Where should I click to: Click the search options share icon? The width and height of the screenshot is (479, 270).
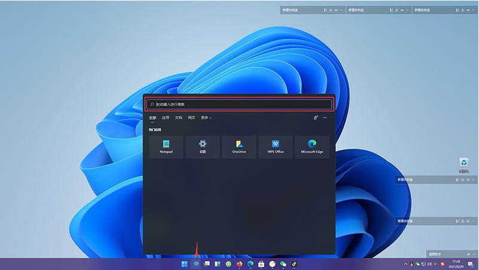tap(315, 118)
